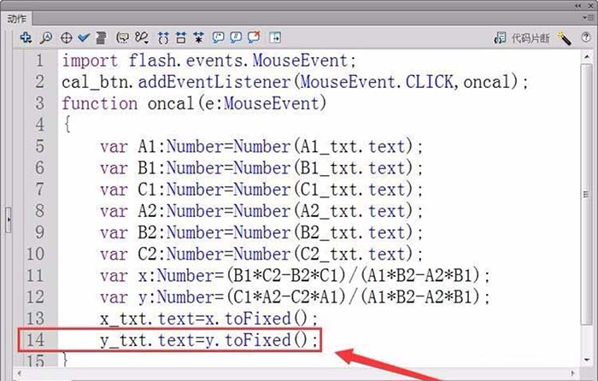Click the horizontal scrollbar right arrow

click(x=573, y=373)
